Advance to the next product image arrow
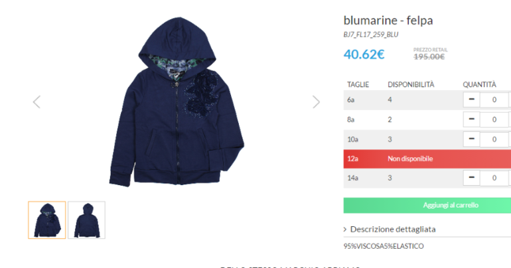 [x=316, y=102]
